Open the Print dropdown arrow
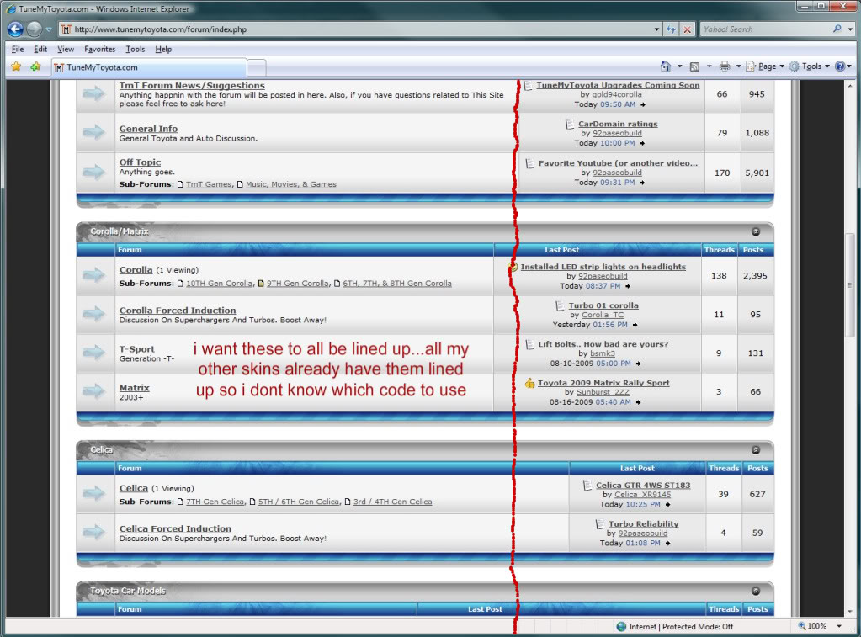 (x=739, y=66)
